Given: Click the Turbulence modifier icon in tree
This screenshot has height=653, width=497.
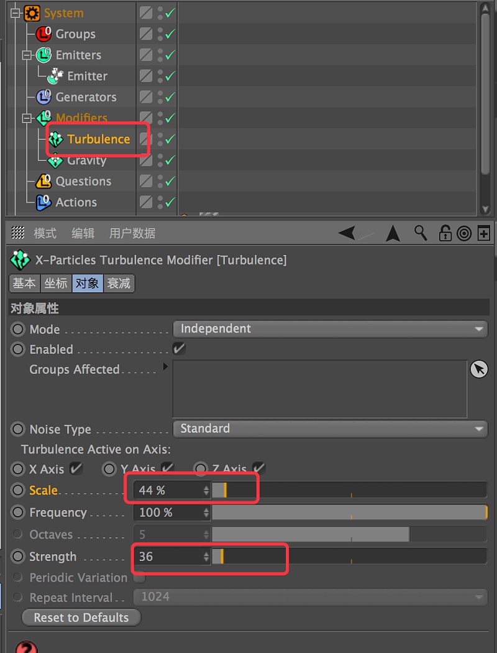Looking at the screenshot, I should [56, 139].
